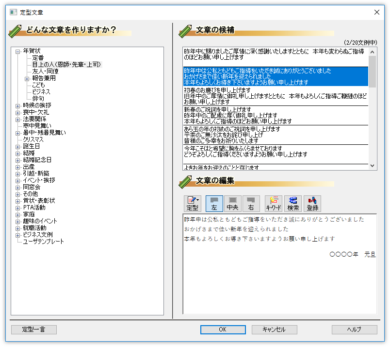The height and width of the screenshot is (347, 390).
Task: Select 同窓会 tree item
Action: (32, 187)
